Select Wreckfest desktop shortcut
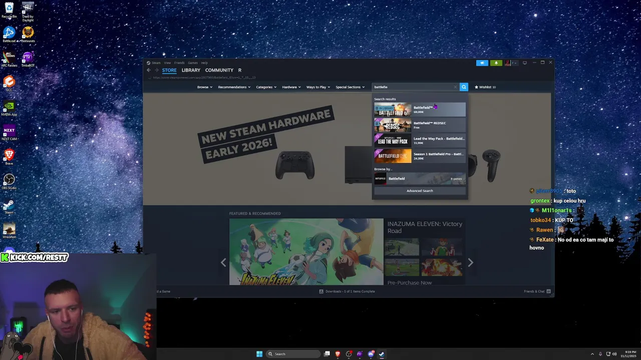This screenshot has width=641, height=360. 9,230
